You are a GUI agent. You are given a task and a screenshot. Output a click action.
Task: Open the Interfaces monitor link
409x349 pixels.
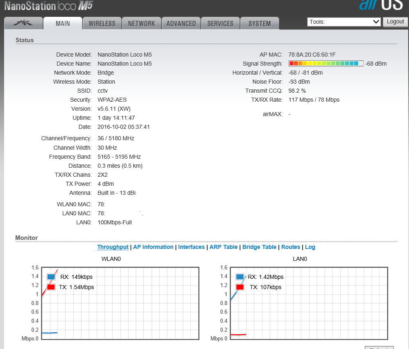[191, 247]
